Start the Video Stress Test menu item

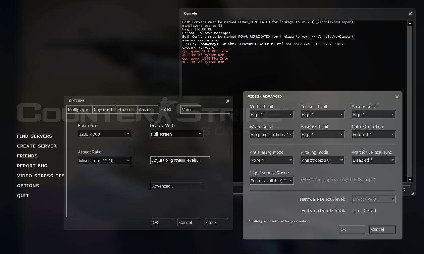tap(40, 176)
